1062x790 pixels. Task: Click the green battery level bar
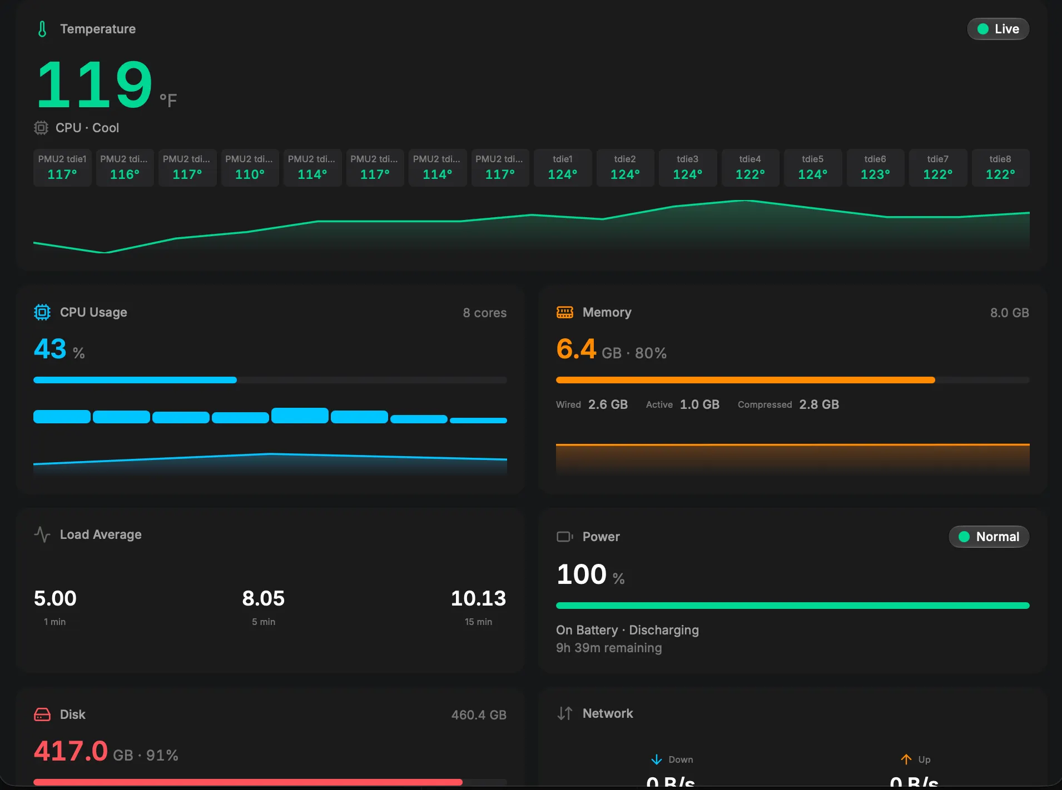click(x=793, y=606)
